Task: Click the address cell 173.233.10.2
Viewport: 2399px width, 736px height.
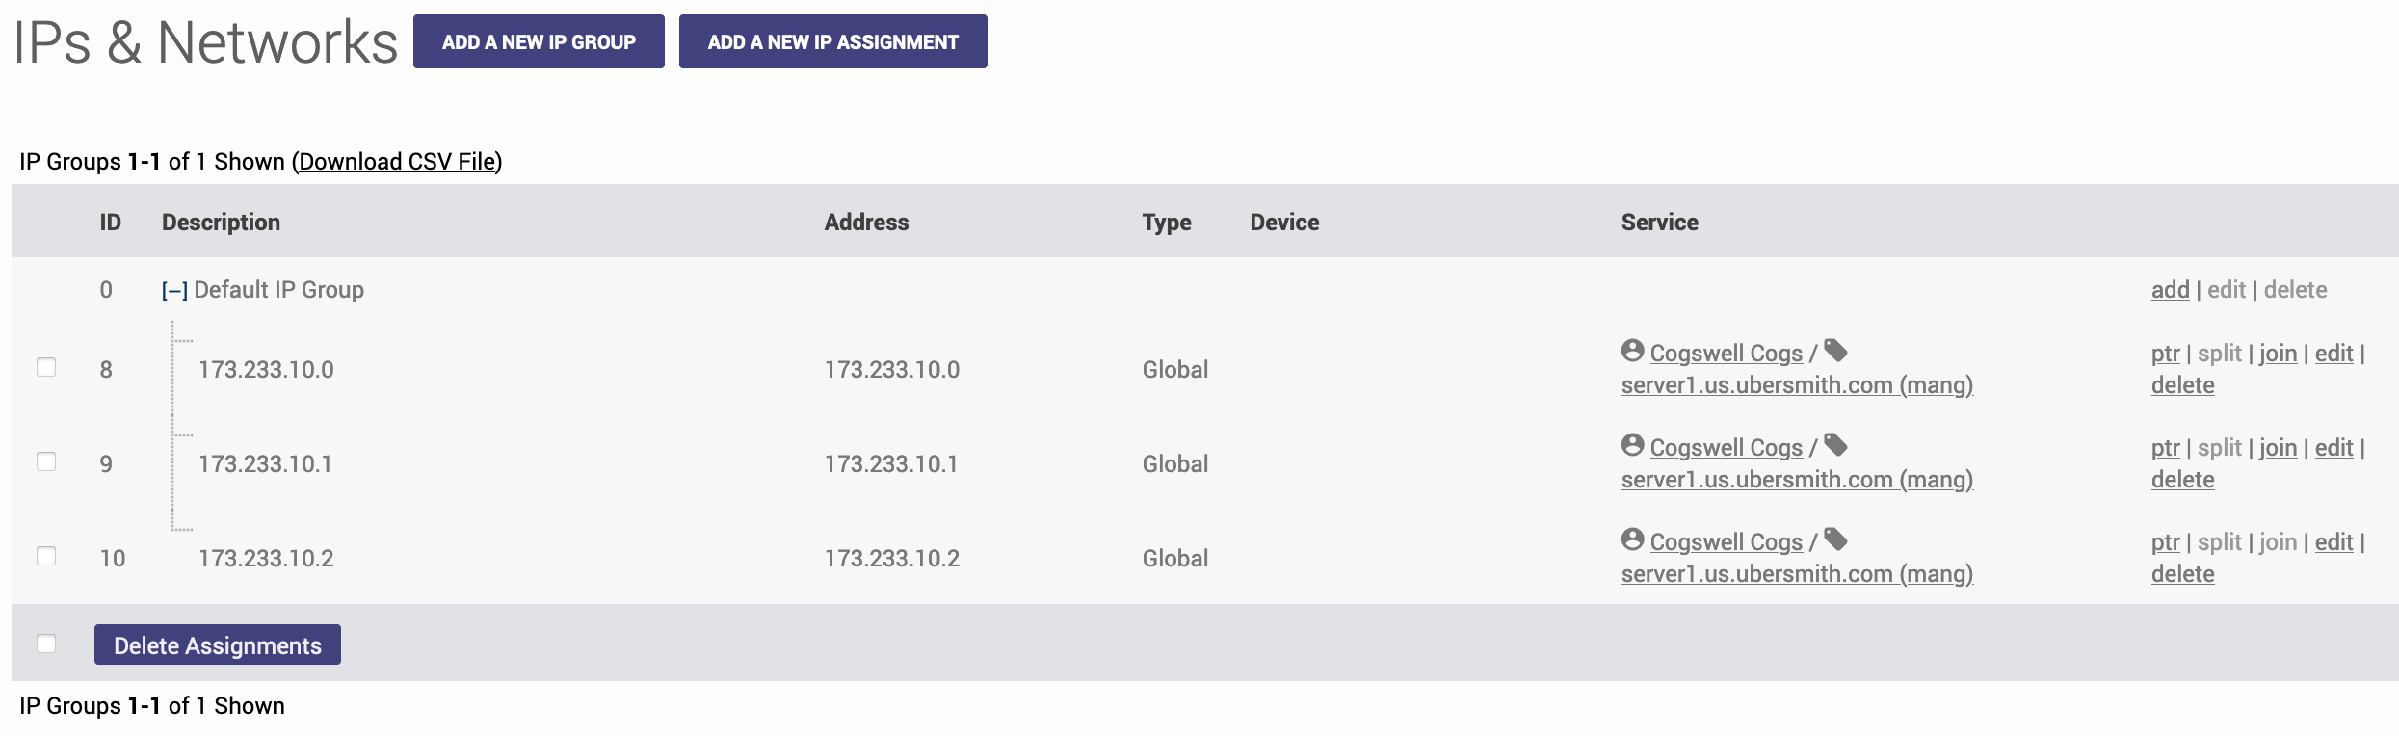Action: (892, 558)
